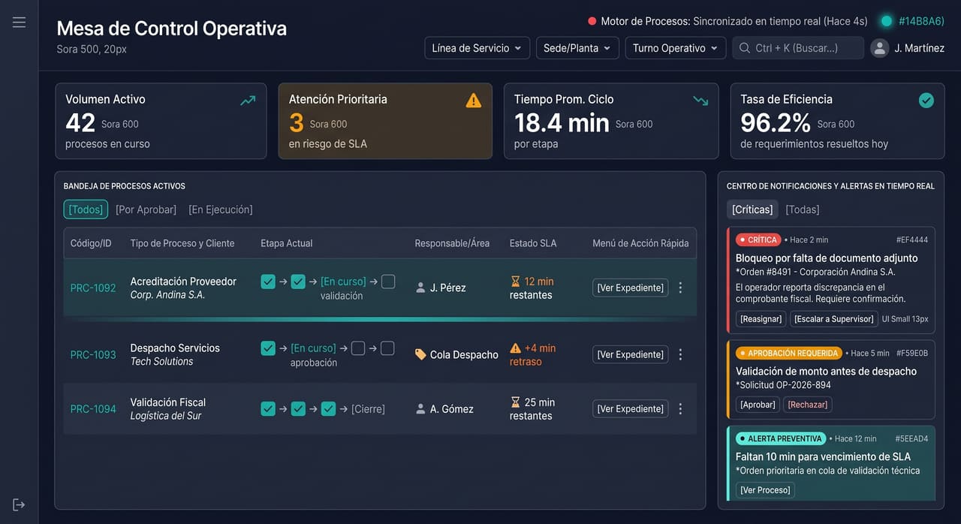Check the last empty stage box of PRC-1093
The width and height of the screenshot is (961, 524).
(387, 348)
